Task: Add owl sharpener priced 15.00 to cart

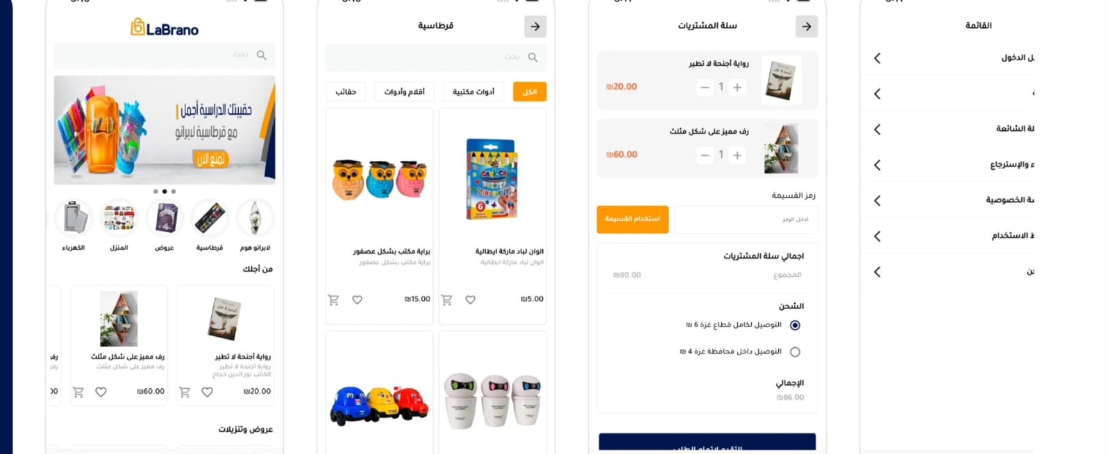Action: coord(333,299)
